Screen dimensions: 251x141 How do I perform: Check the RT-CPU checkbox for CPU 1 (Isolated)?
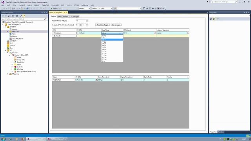tap(78, 36)
